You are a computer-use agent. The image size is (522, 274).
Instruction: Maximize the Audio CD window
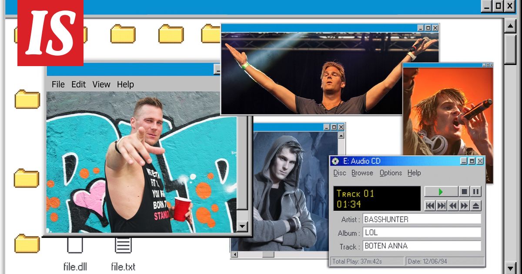(472, 161)
